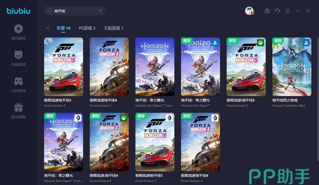The width and height of the screenshot is (319, 185).
Task: Click the 限免 tag on Horizon Forbidden West
Action: pos(278,41)
